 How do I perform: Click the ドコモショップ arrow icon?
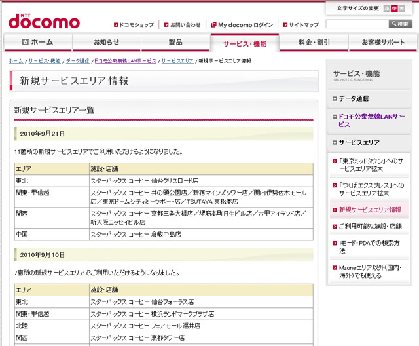(116, 25)
